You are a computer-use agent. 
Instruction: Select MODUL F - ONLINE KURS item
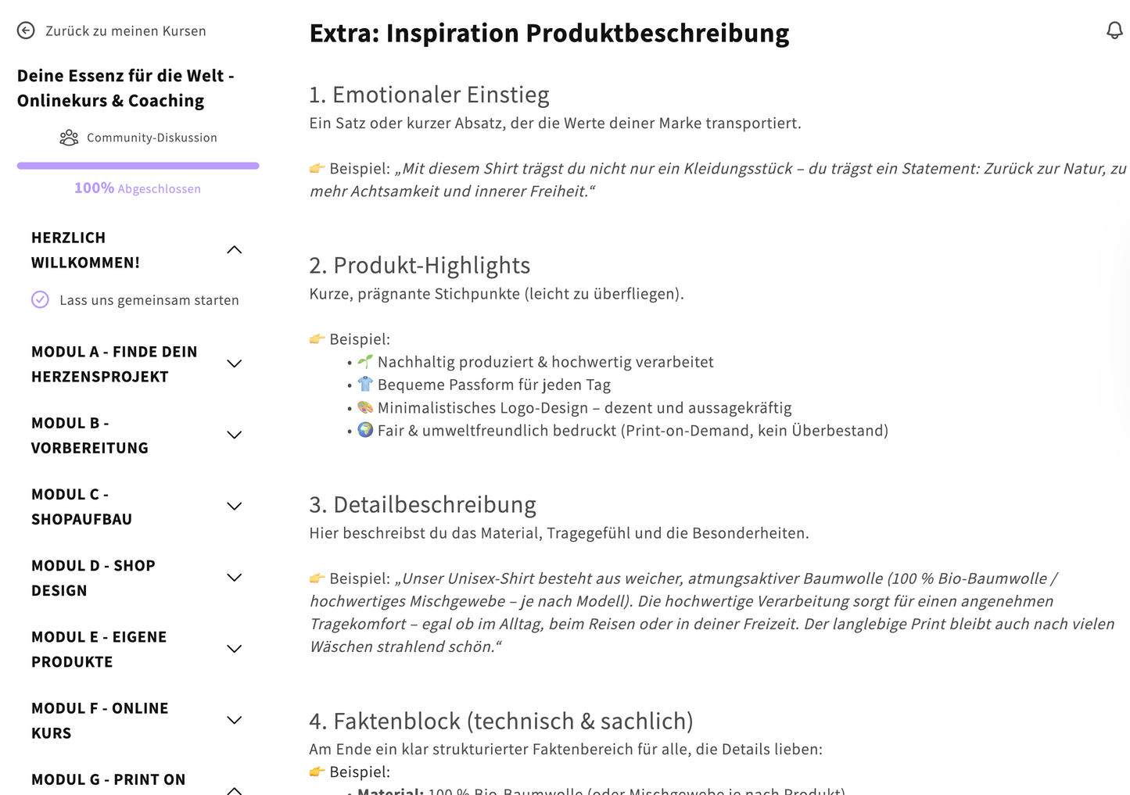coord(99,720)
